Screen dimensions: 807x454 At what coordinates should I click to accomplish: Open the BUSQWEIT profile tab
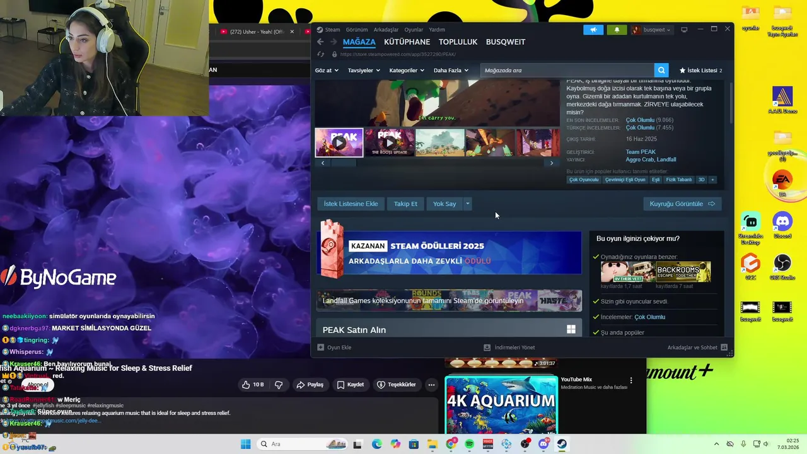[x=506, y=42]
